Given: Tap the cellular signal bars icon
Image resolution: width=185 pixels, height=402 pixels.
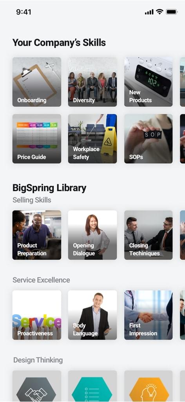Looking at the screenshot, I should (x=149, y=12).
